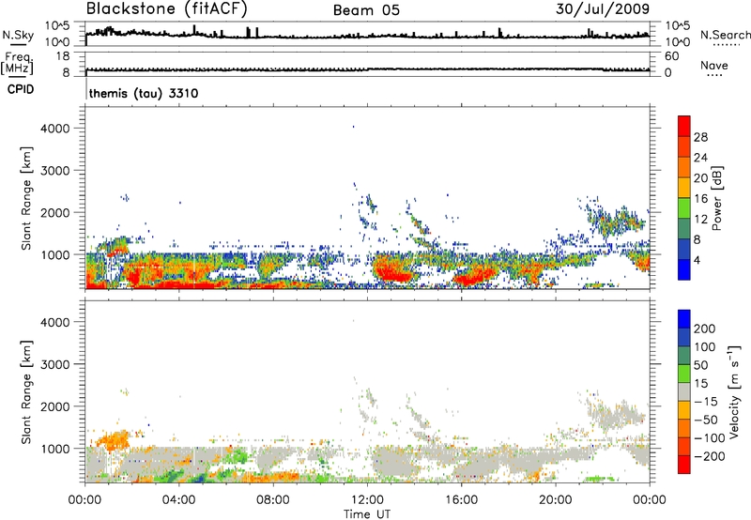Click the Nave dotted line legend sample

[x=715, y=76]
